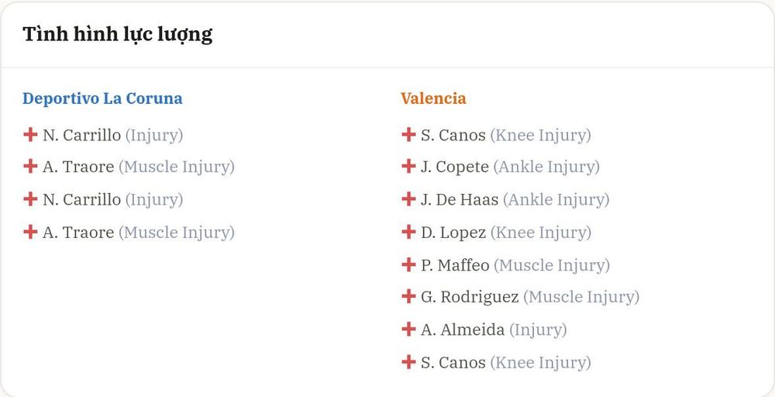Screen dimensions: 775x397
Task: Click the red cross icon beside J. De Haas
Action: click(x=408, y=198)
